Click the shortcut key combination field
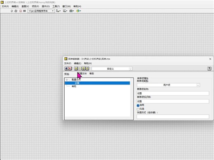This screenshot has width=214, height=160. (x=173, y=117)
